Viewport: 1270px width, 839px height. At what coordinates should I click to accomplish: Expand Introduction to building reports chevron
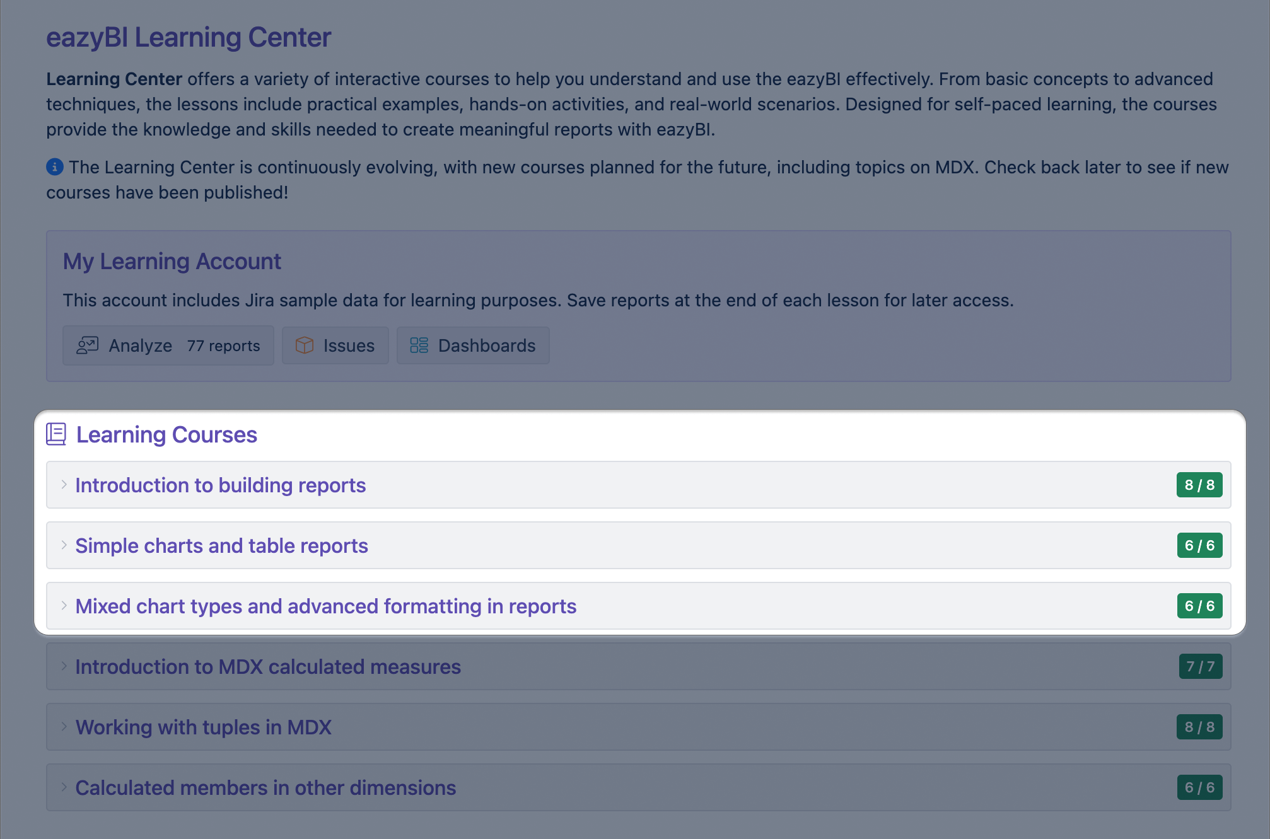(64, 485)
